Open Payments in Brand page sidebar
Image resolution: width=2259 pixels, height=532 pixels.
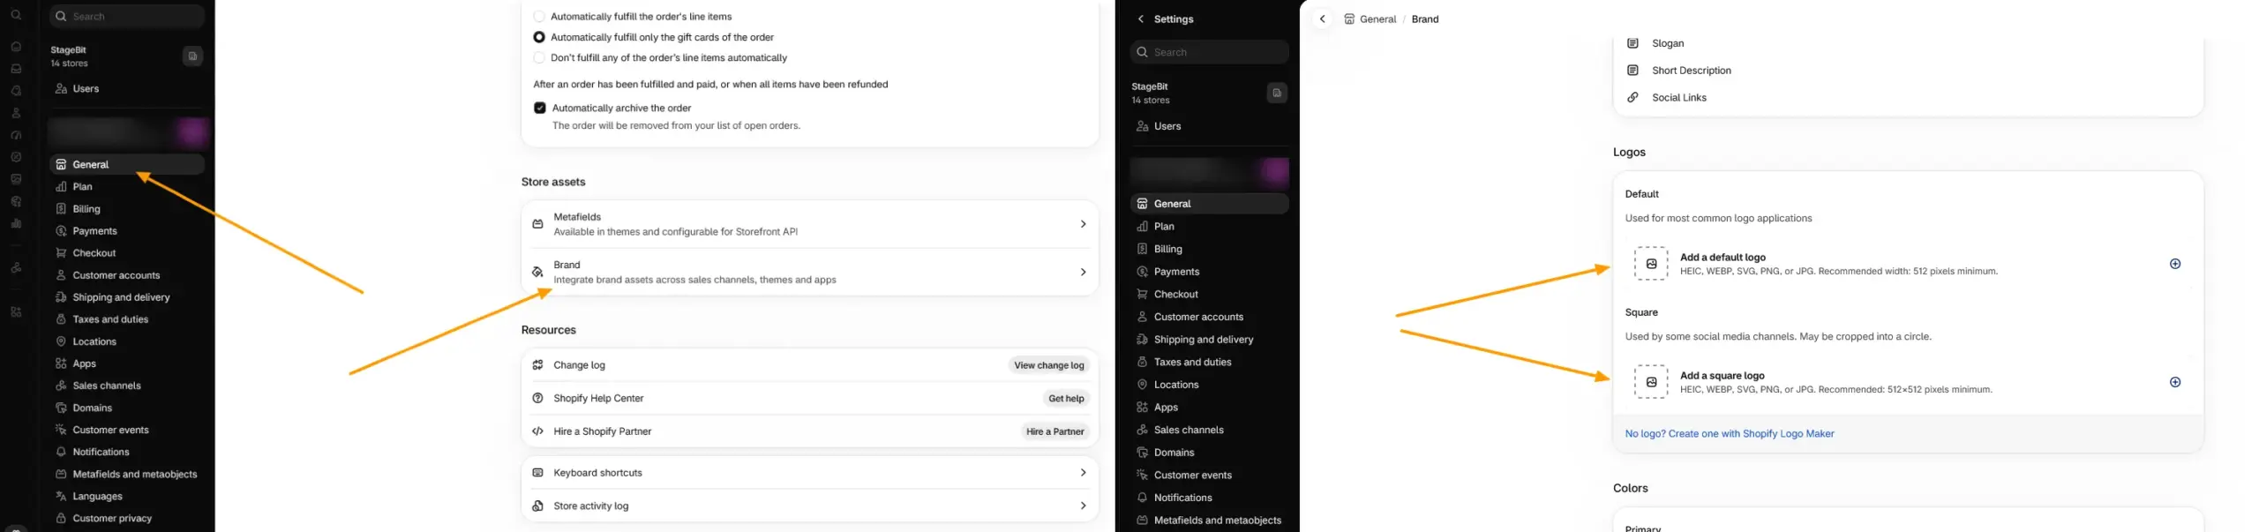[x=1176, y=272]
